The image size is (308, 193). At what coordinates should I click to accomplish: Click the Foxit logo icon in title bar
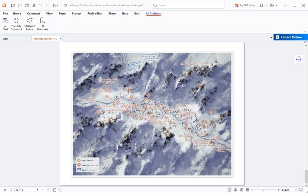[4, 5]
